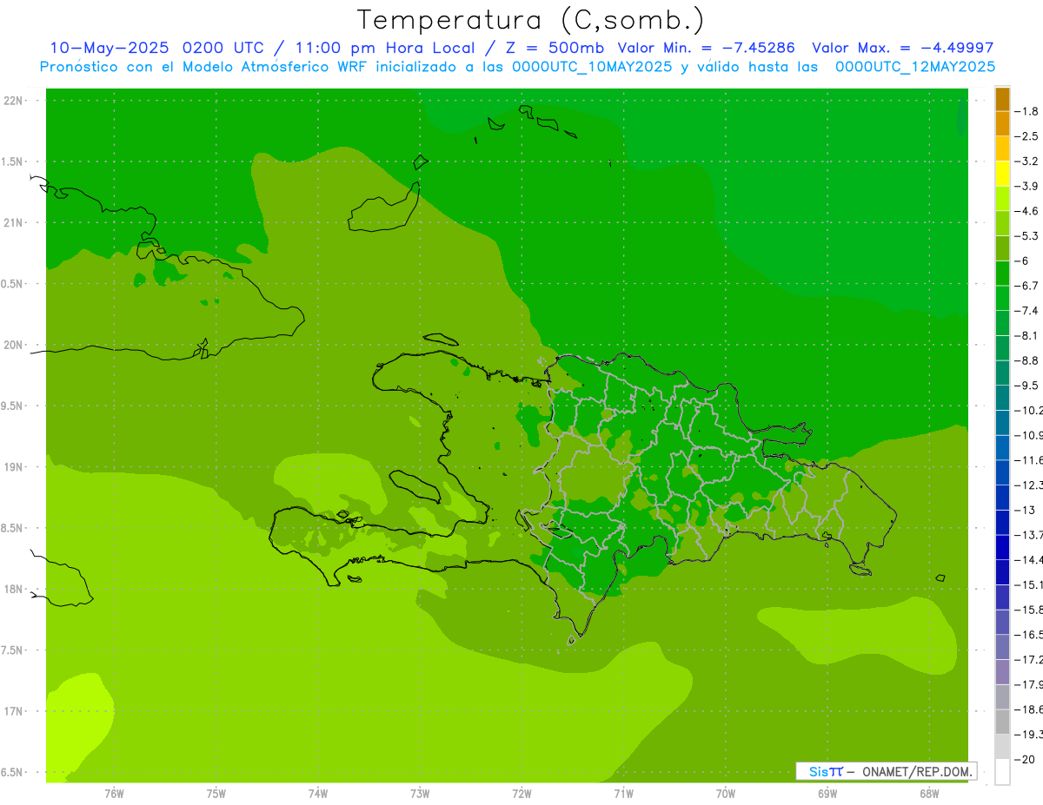Click the Sisπ – ONAMET/REP.DOM. logo box

click(886, 771)
